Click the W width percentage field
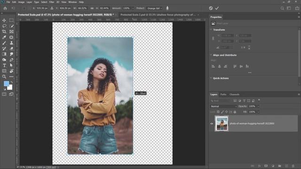The height and width of the screenshot is (169, 301). click(83, 8)
